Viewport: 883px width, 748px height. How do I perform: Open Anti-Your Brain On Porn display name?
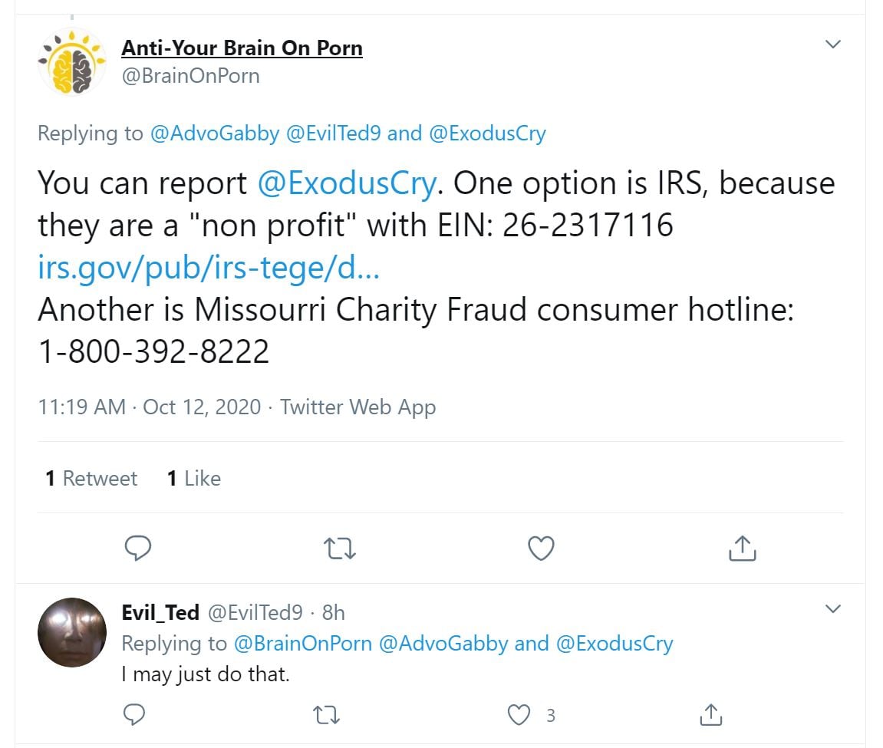(242, 48)
